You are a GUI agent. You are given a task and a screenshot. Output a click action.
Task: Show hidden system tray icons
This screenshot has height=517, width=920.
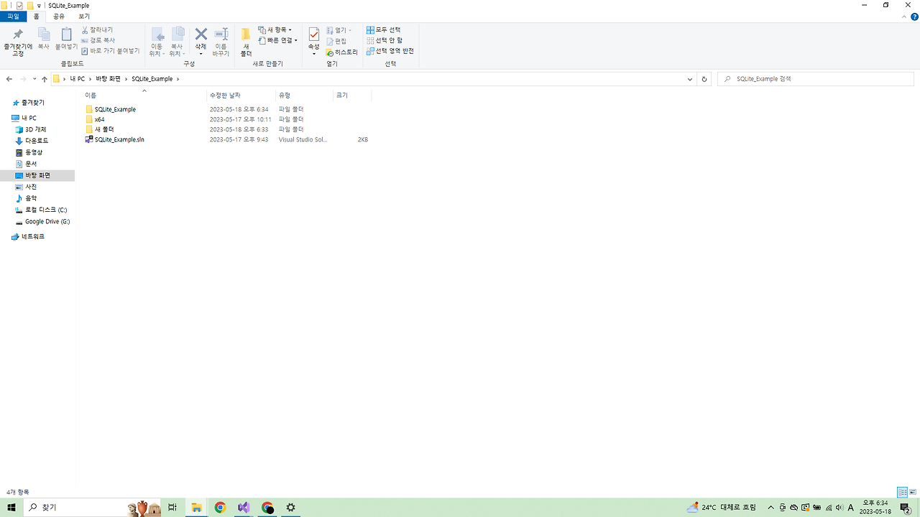click(x=770, y=508)
